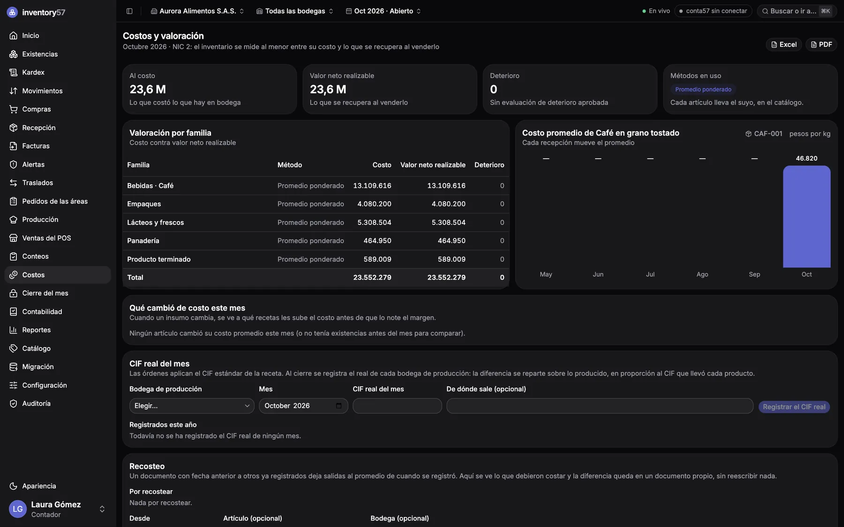
Task: Click the Migración database icon
Action: point(13,366)
